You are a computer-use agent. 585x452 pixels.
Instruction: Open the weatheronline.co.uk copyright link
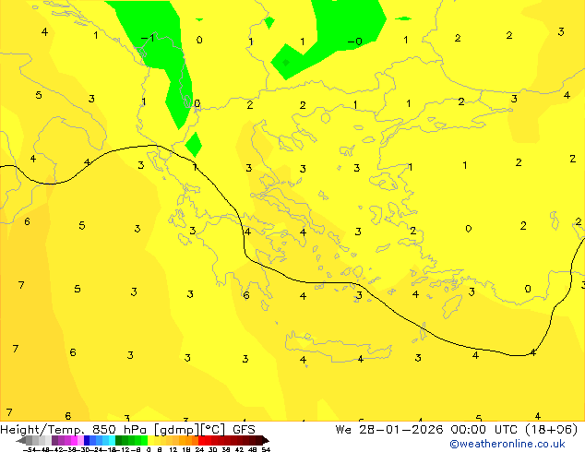click(x=507, y=444)
